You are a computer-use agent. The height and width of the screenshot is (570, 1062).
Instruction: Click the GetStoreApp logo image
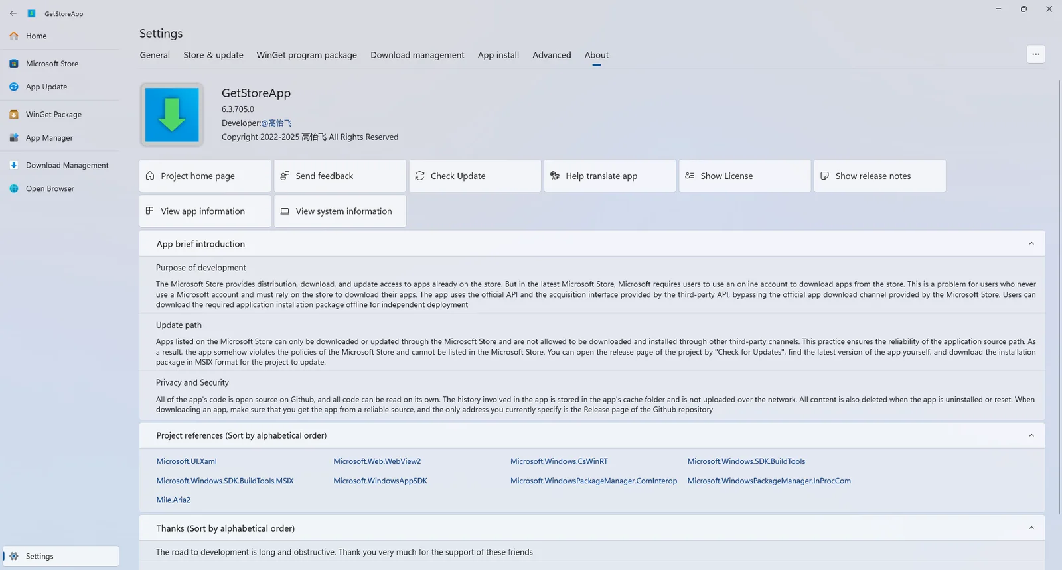pyautogui.click(x=172, y=115)
